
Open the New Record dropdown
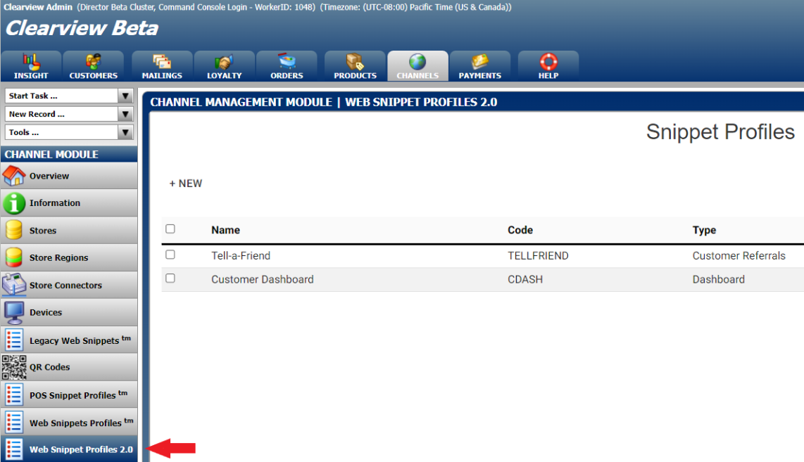[125, 115]
